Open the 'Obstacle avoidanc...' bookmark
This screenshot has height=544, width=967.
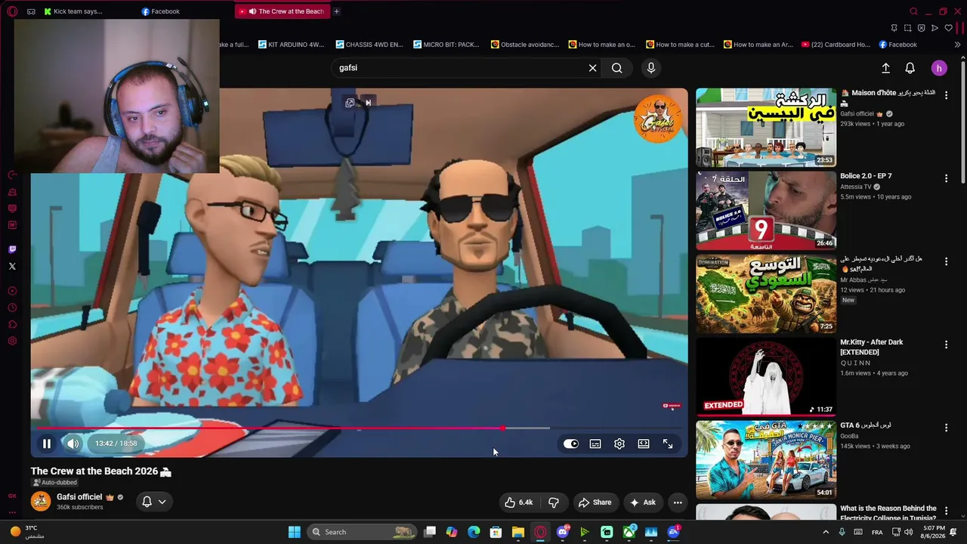[525, 45]
